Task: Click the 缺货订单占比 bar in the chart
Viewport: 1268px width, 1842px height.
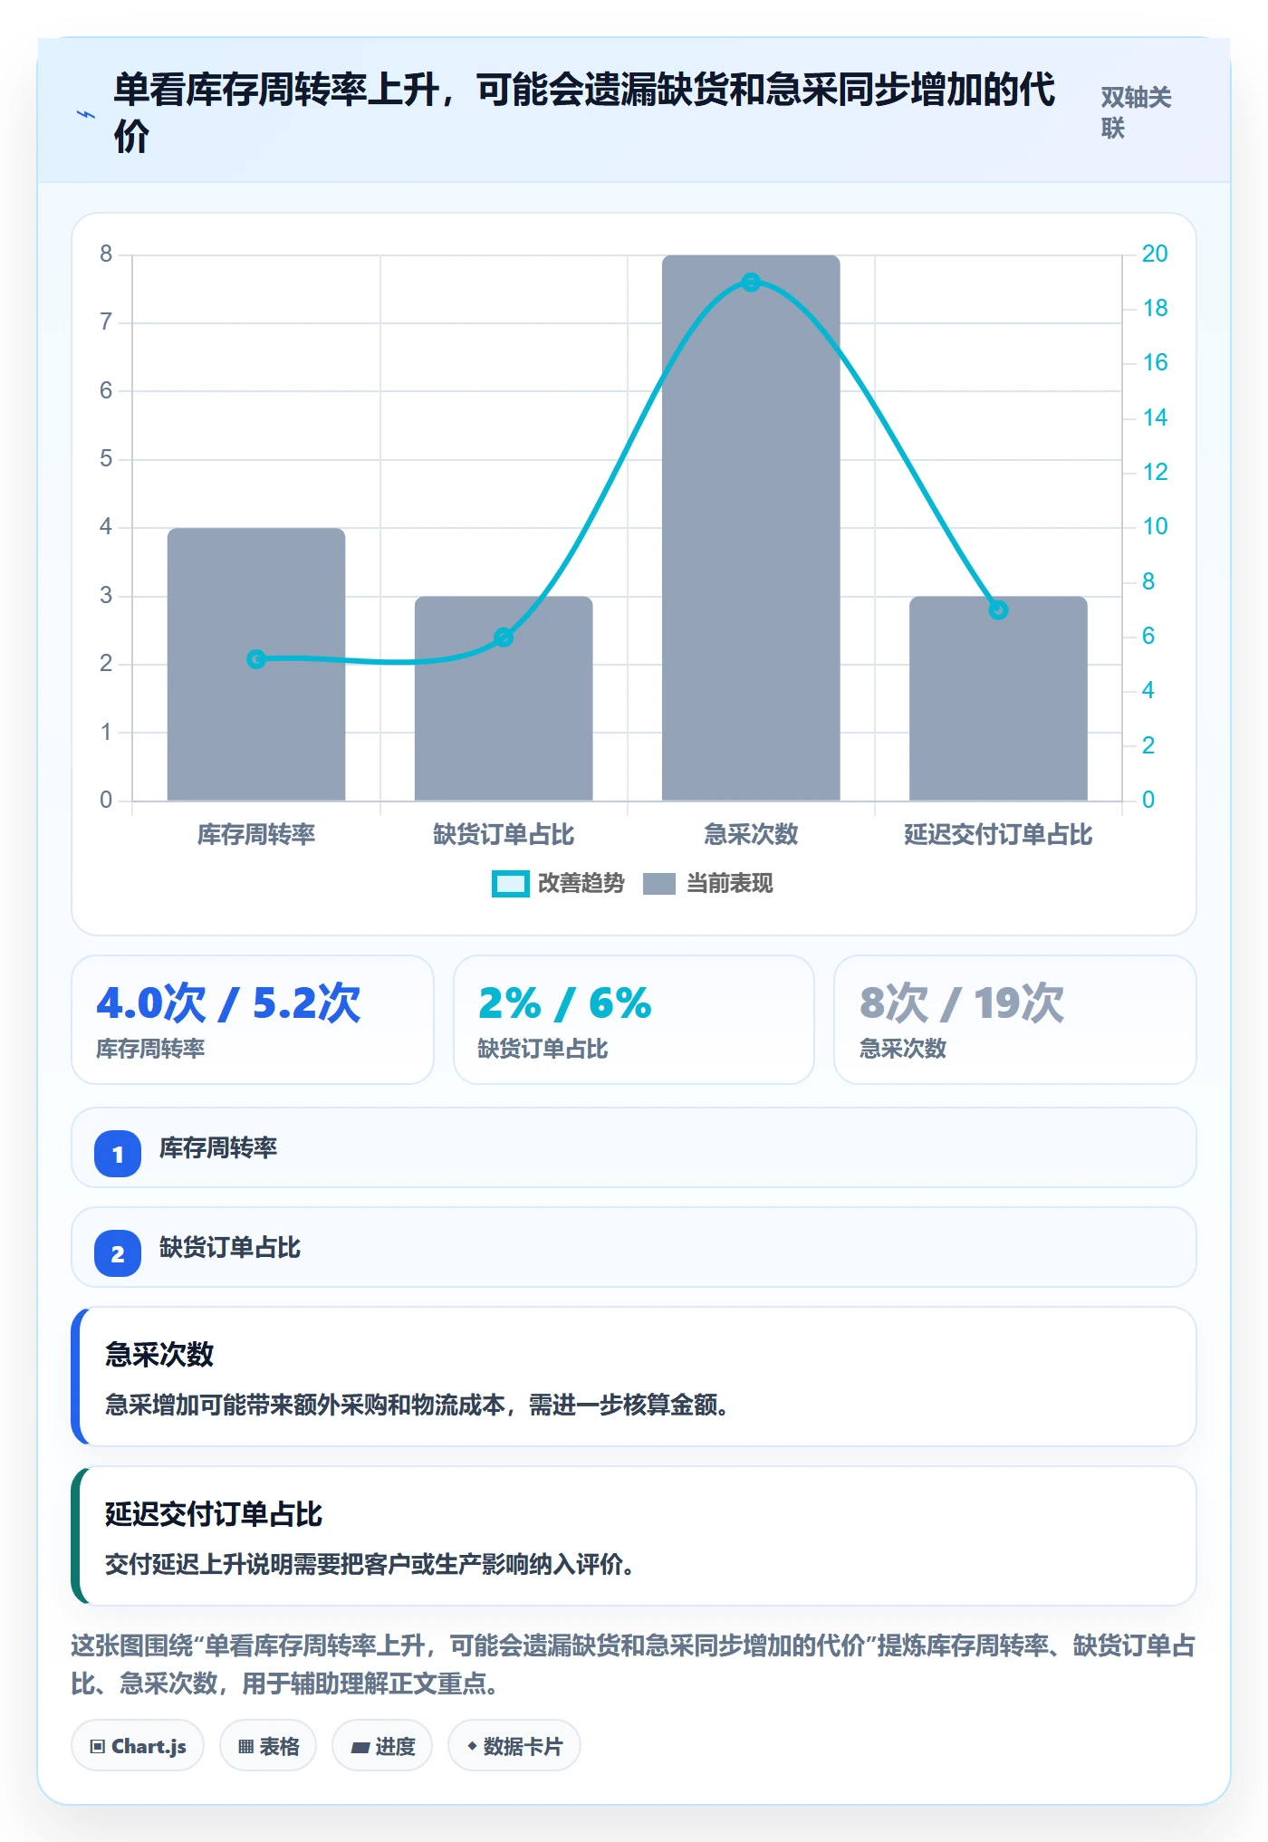Action: pyautogui.click(x=504, y=698)
